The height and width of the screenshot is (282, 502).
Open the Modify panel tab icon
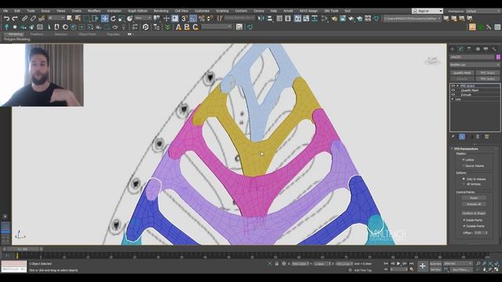click(460, 49)
